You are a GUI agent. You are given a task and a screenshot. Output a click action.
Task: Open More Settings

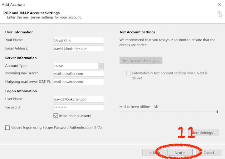(204, 133)
